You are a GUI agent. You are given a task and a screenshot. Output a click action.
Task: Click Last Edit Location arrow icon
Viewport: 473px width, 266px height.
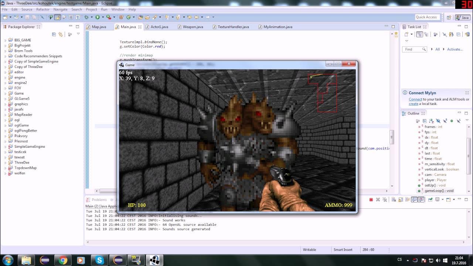click(190, 17)
